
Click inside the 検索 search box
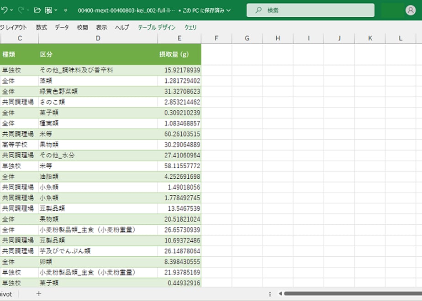(310, 10)
